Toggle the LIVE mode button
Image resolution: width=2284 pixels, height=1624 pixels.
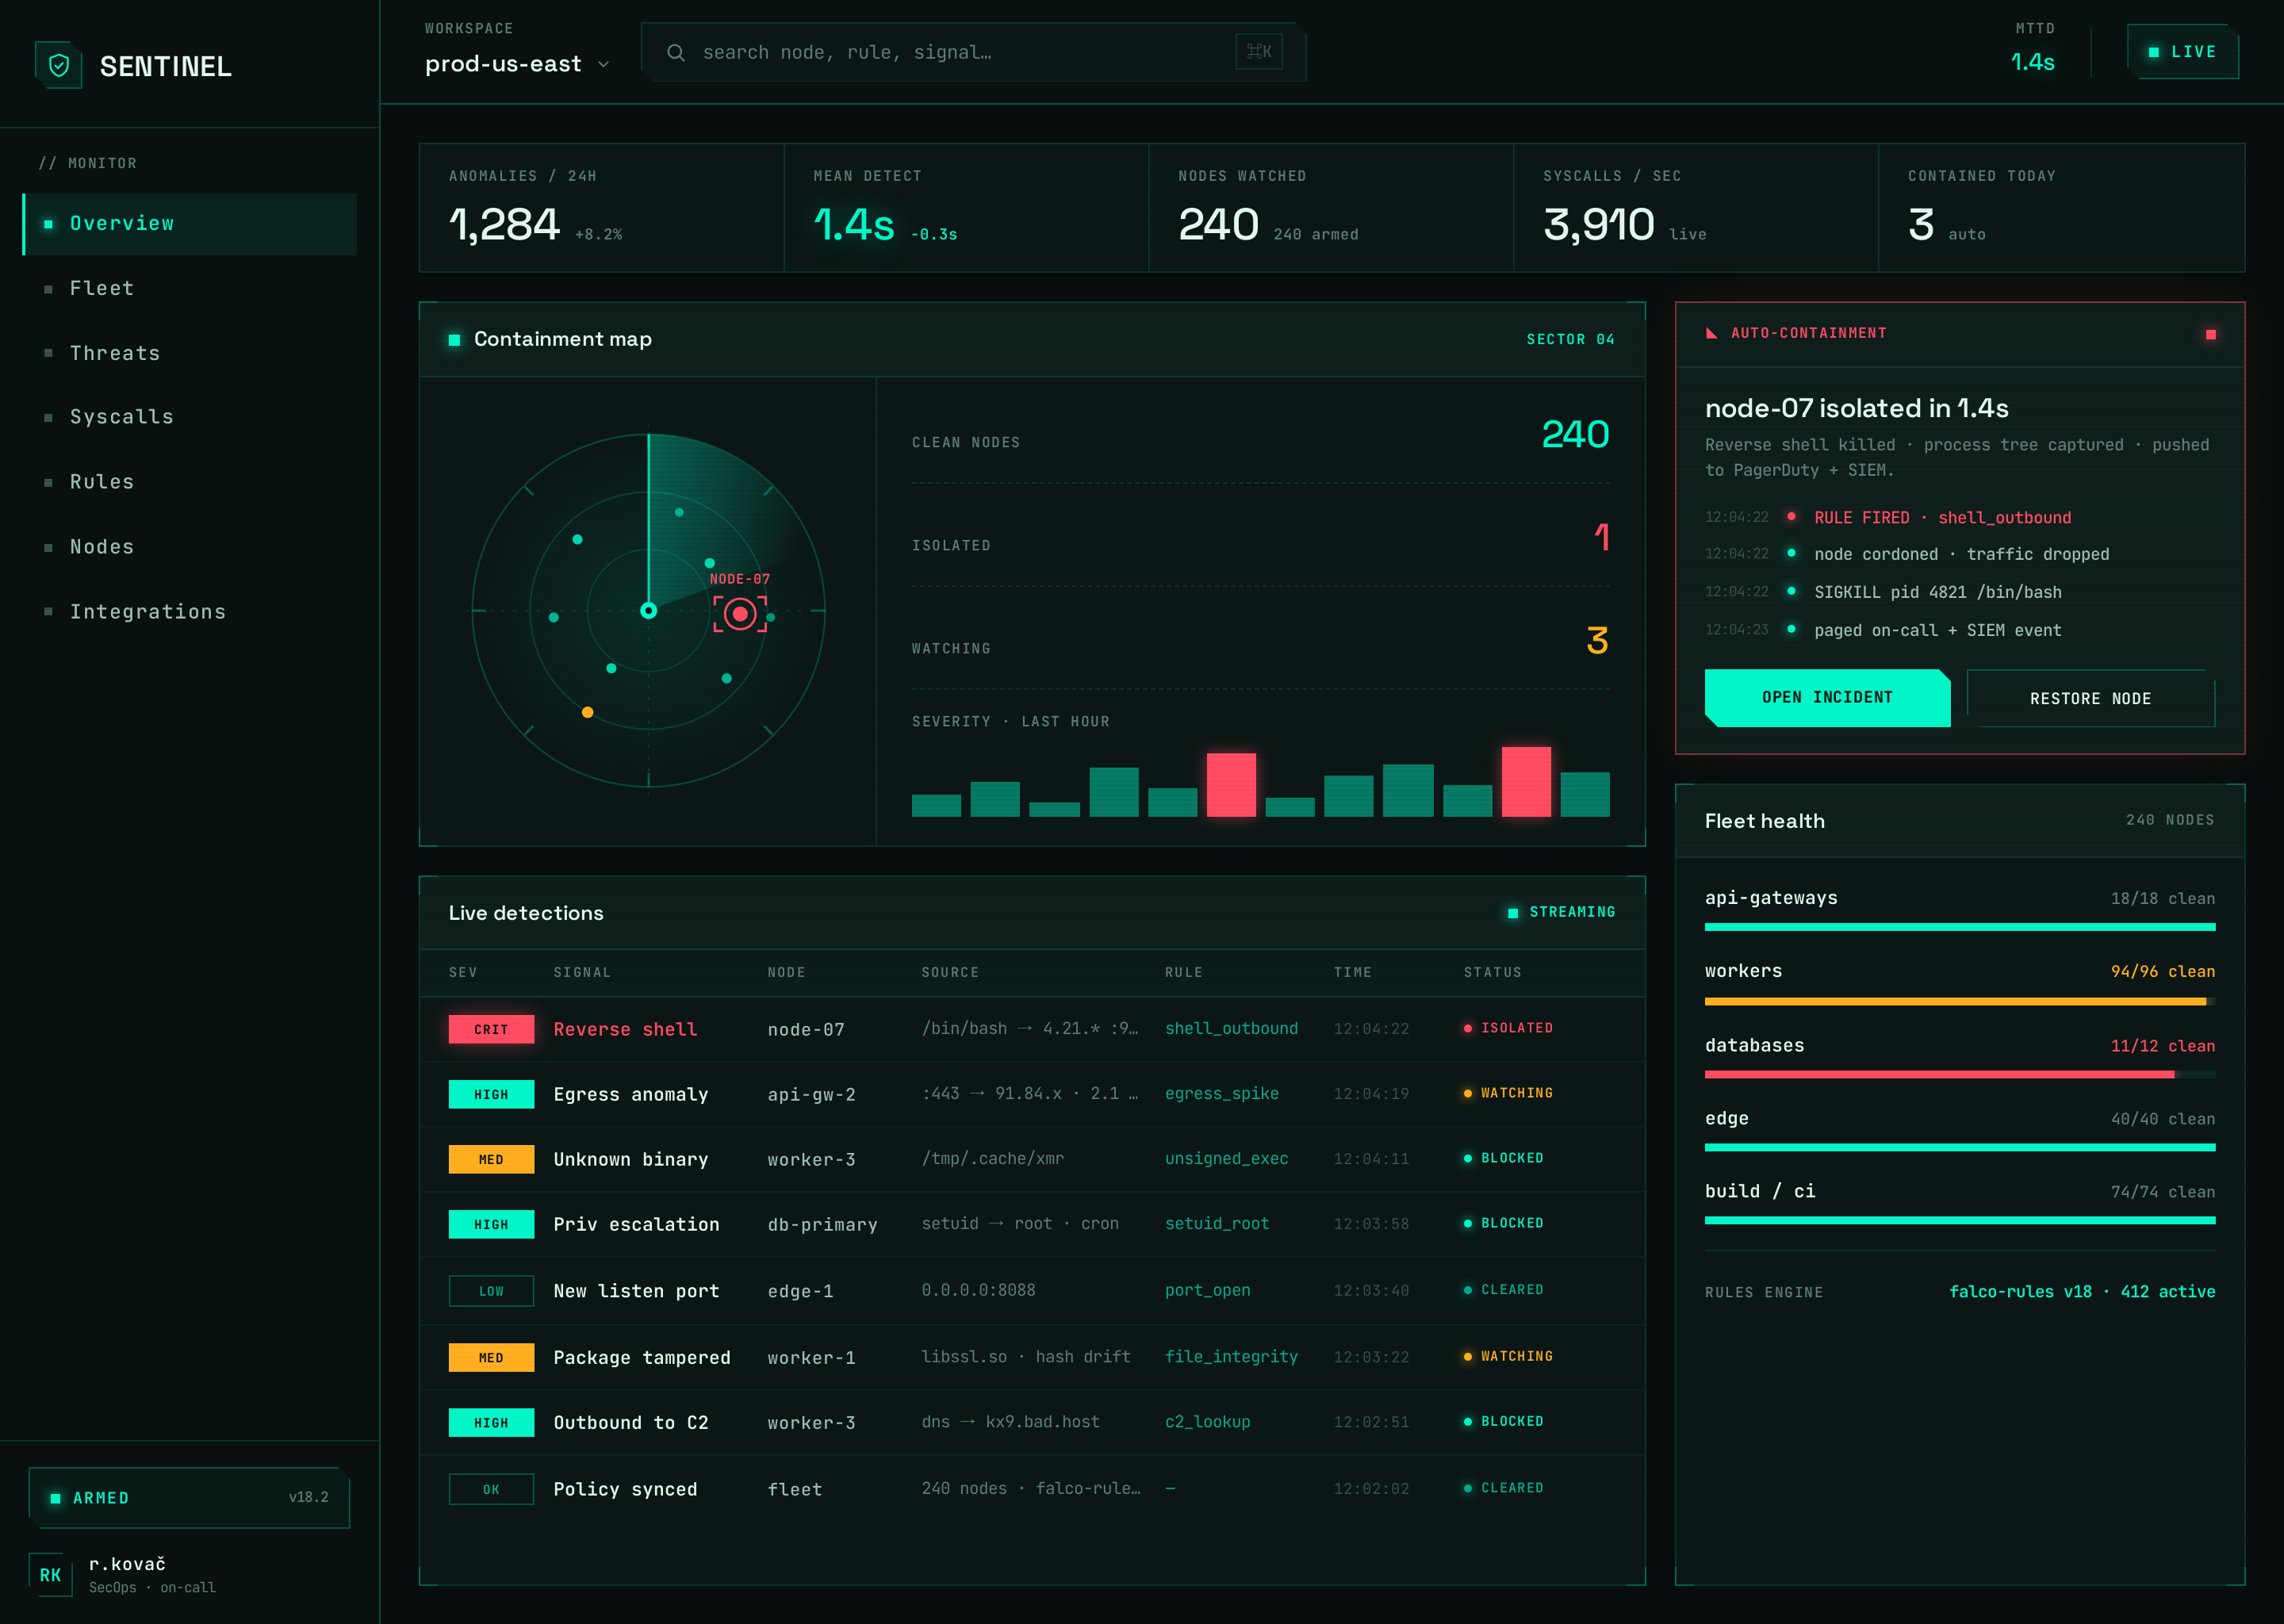click(x=2182, y=52)
